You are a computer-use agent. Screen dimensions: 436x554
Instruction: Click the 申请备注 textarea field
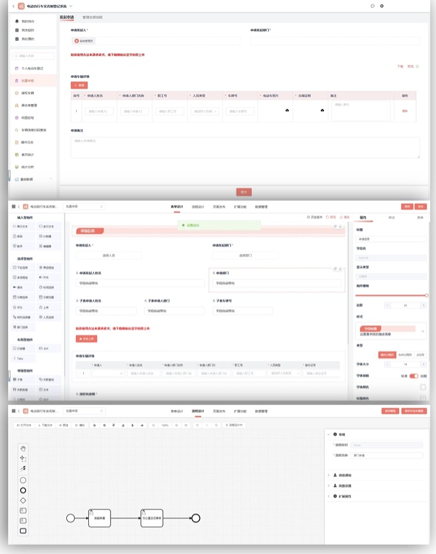tap(245, 148)
